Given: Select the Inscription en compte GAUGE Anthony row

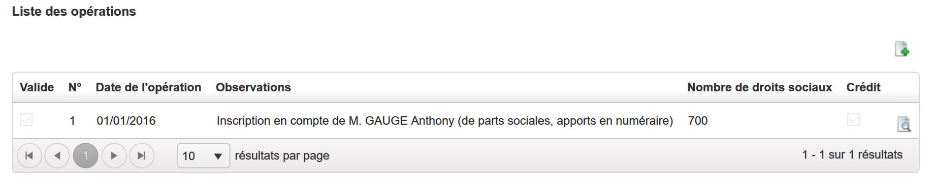Looking at the screenshot, I should coord(466,121).
